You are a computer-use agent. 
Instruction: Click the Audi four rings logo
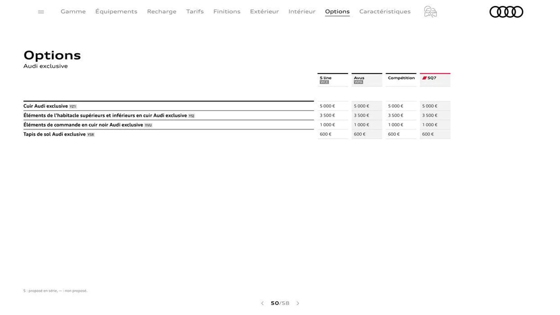[x=506, y=12]
